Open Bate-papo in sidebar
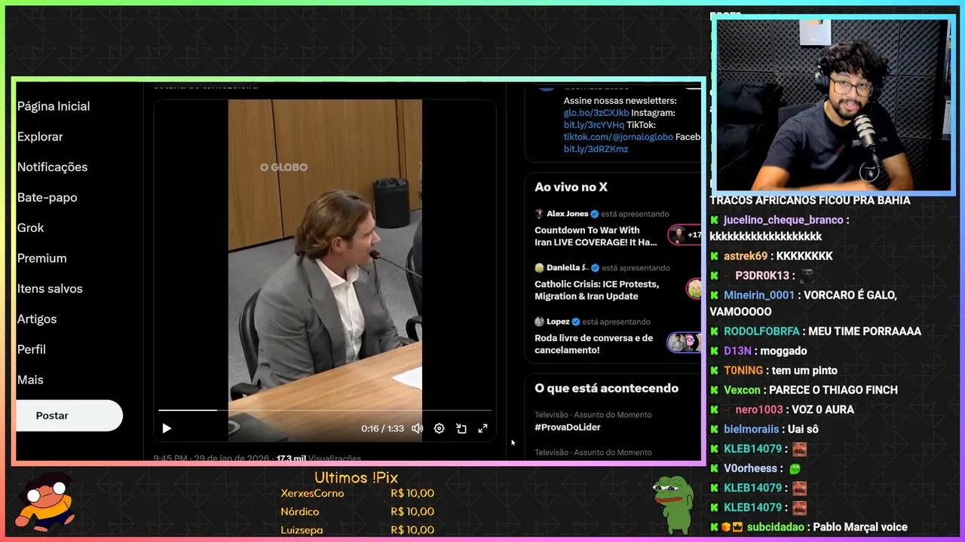Screen dimensions: 965x542 (47, 197)
